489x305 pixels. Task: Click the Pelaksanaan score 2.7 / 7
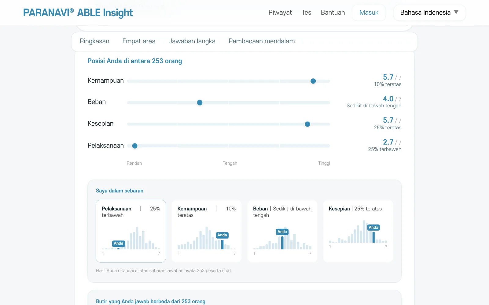(392, 142)
